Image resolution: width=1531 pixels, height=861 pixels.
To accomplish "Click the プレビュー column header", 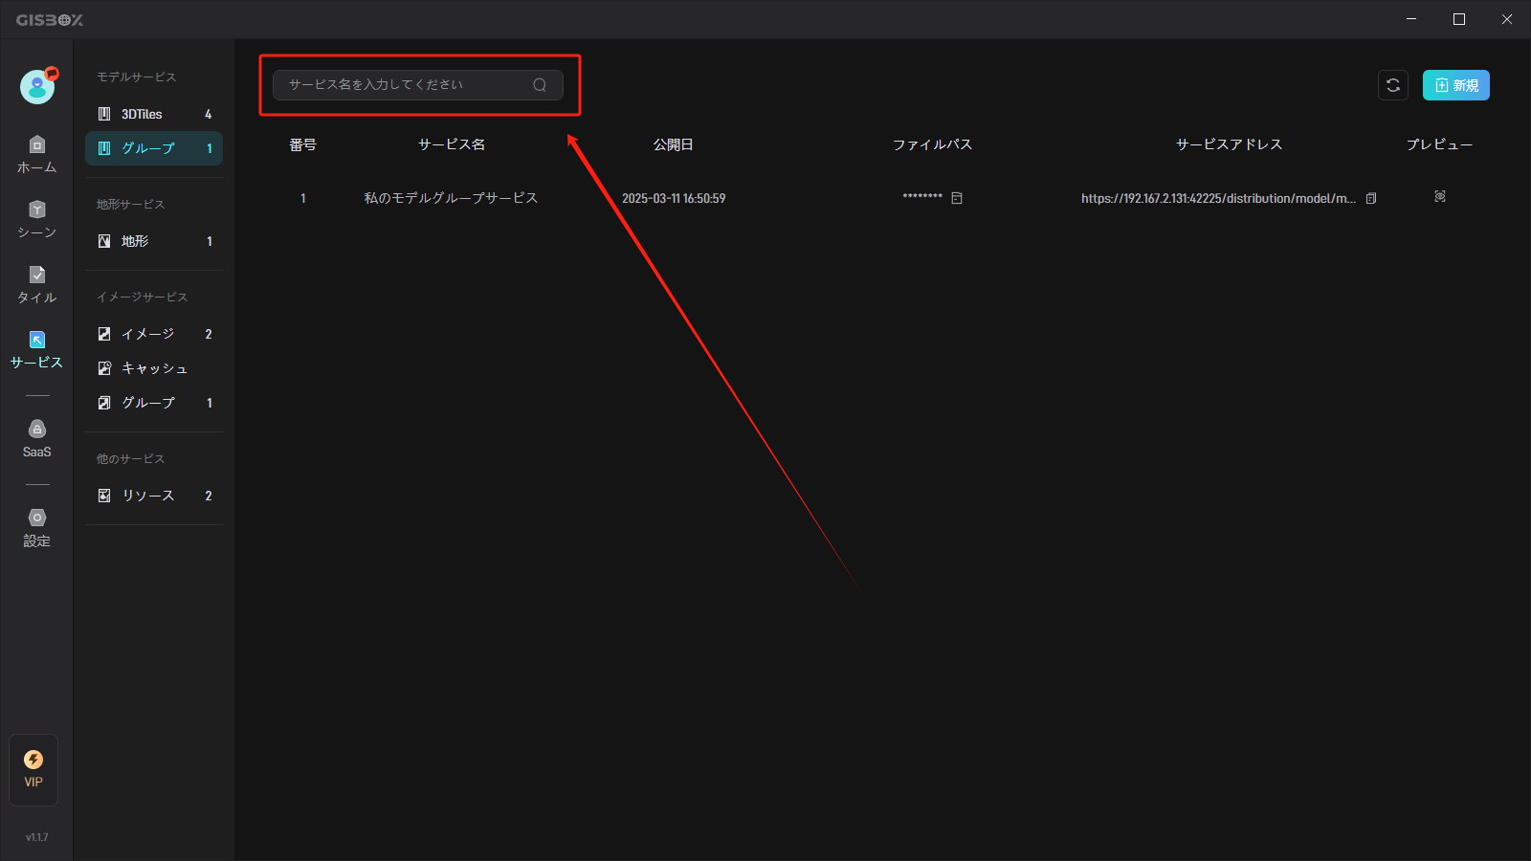I will (x=1440, y=144).
